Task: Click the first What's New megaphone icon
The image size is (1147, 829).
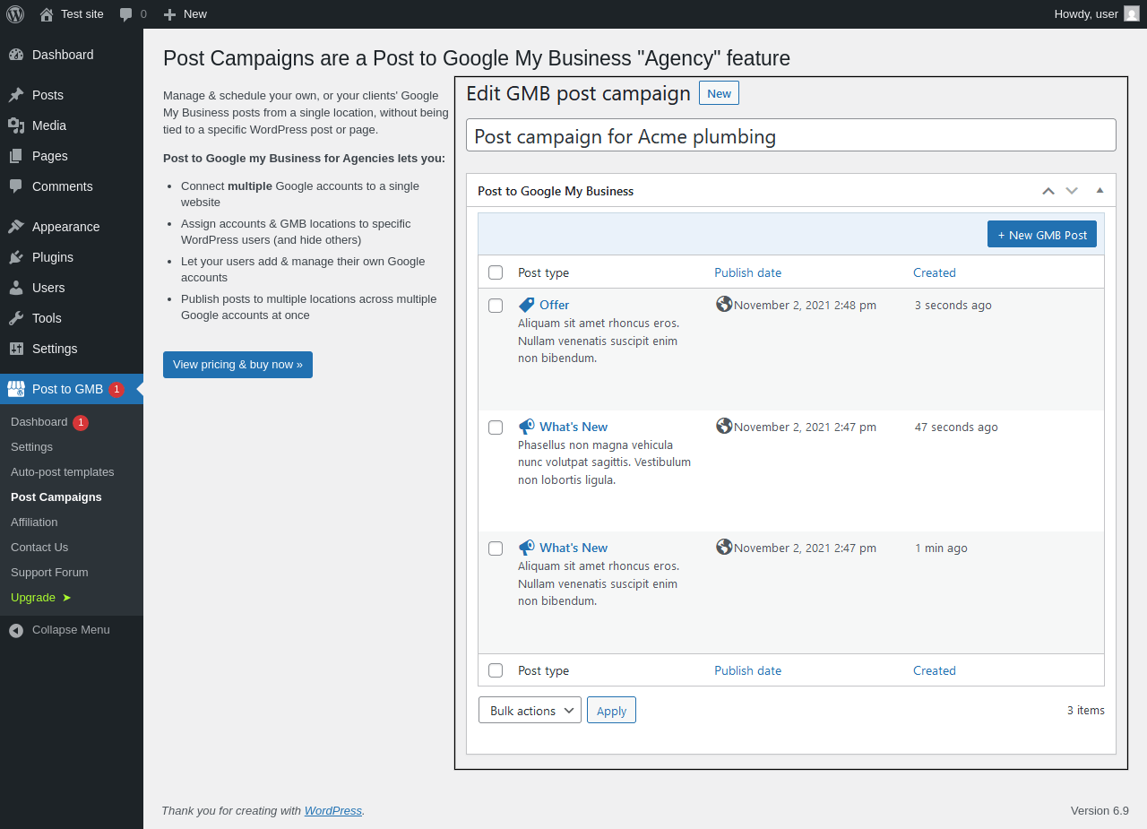Action: coord(526,427)
